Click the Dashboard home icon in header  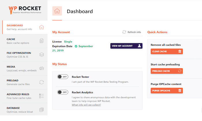click(x=57, y=11)
